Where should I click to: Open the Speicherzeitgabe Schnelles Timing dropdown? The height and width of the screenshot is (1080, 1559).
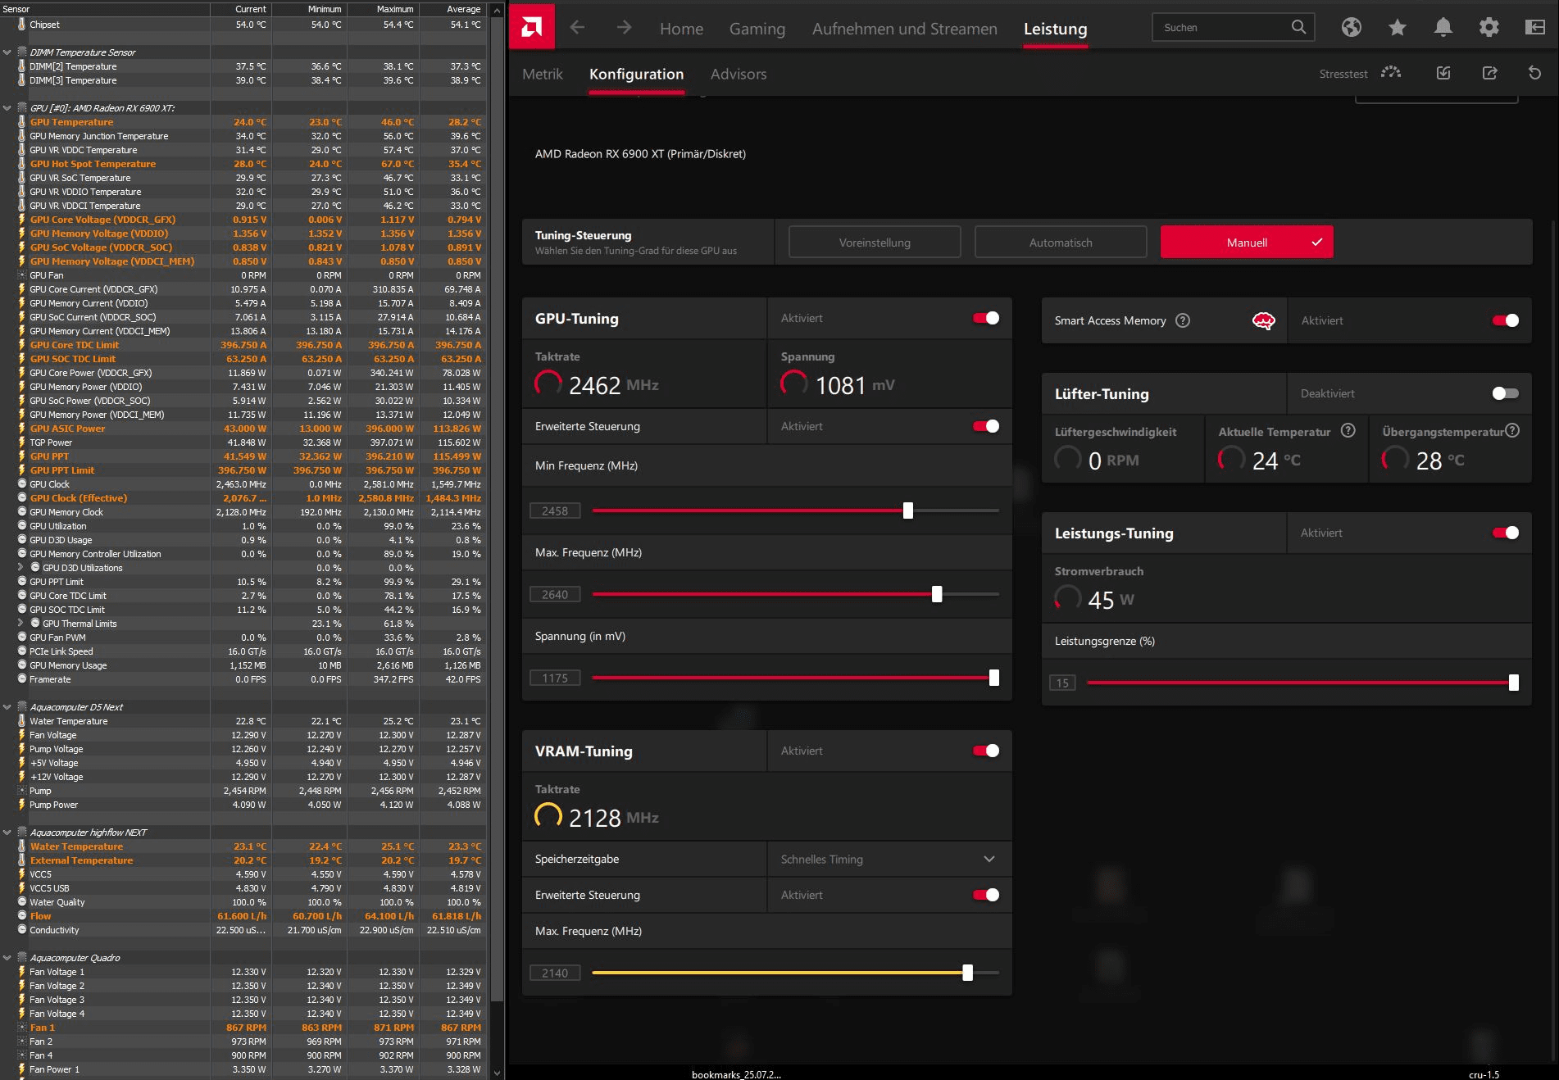pyautogui.click(x=889, y=859)
